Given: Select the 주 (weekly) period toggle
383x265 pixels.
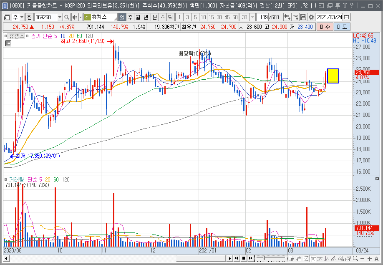Looking at the screenshot, I should click(x=130, y=17).
